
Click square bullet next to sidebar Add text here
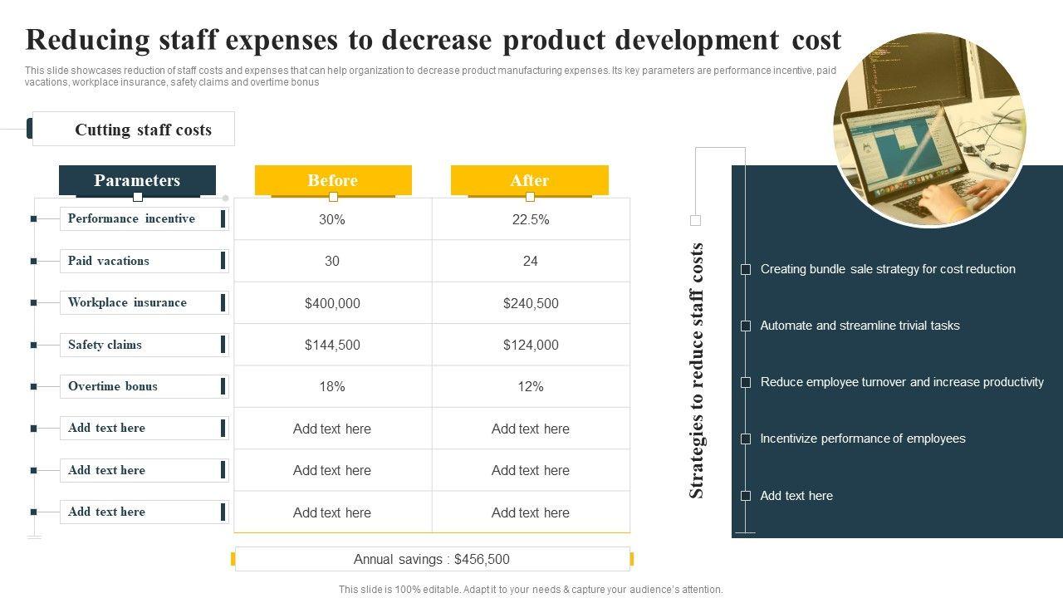point(746,496)
